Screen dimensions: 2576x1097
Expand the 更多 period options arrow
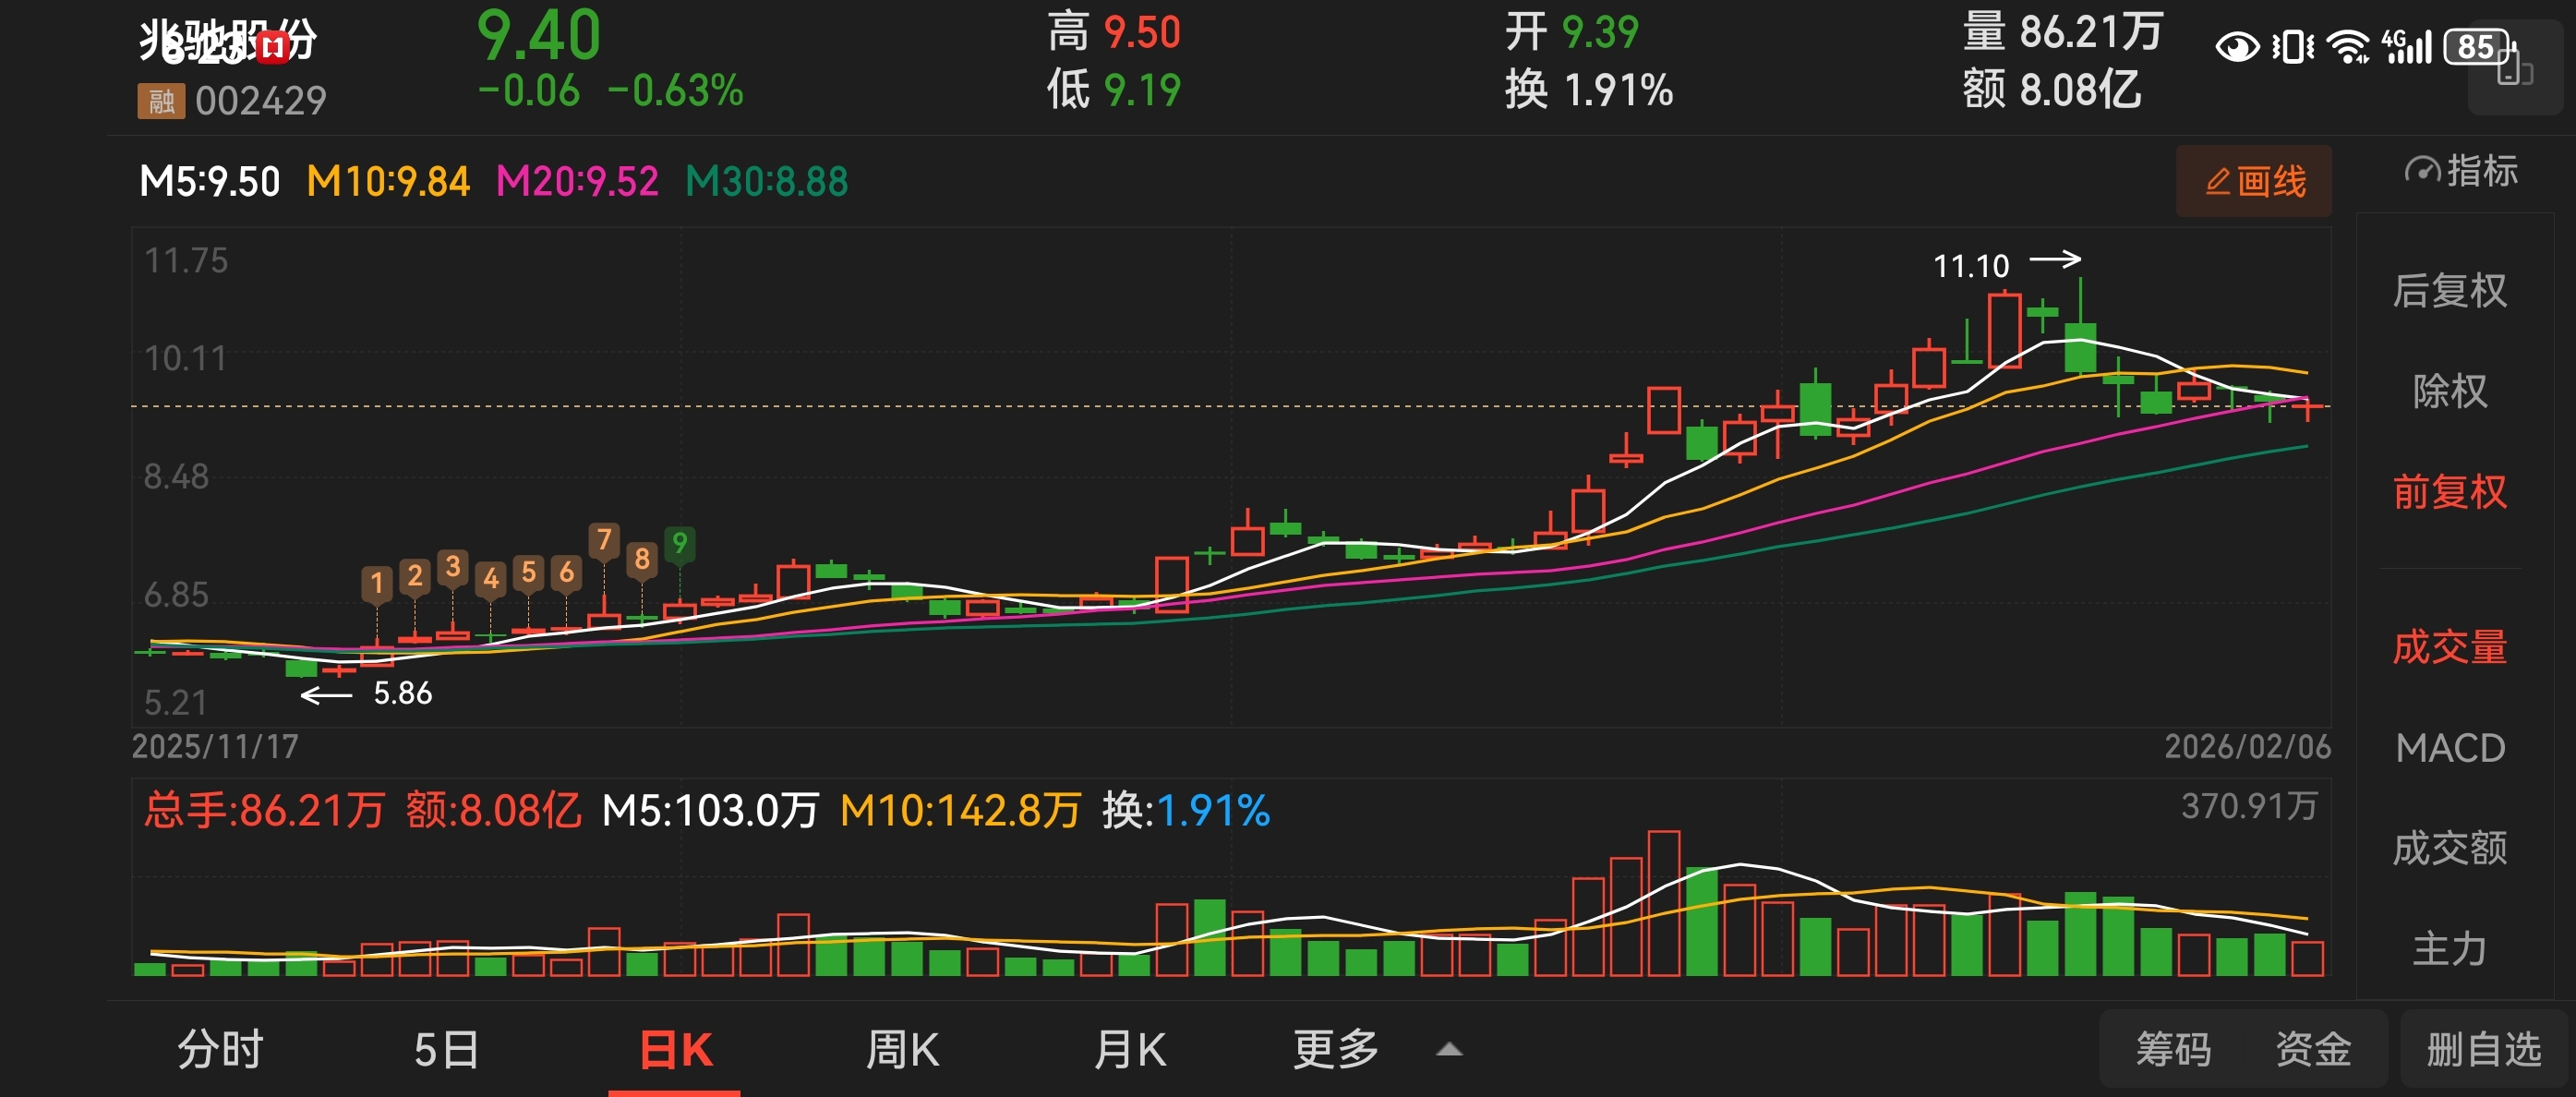click(x=1449, y=1050)
